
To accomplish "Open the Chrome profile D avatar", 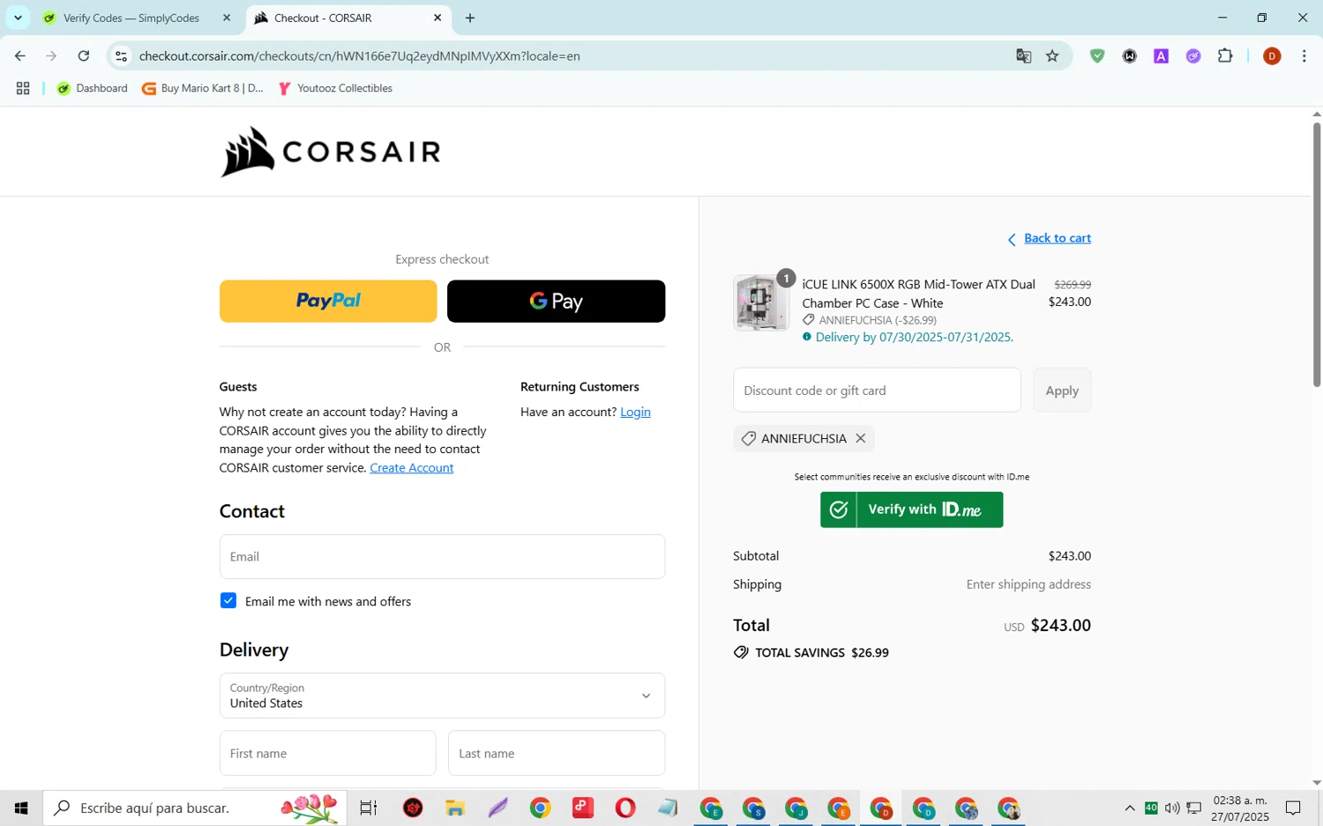I will pos(1272,56).
